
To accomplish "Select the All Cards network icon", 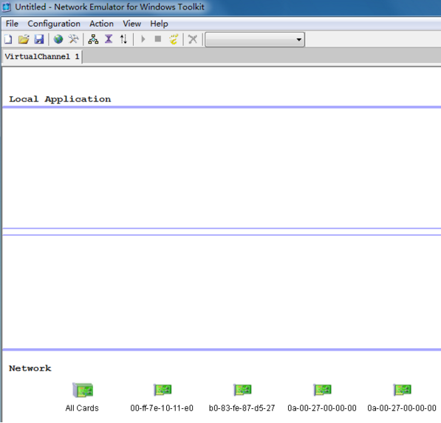I will [82, 397].
